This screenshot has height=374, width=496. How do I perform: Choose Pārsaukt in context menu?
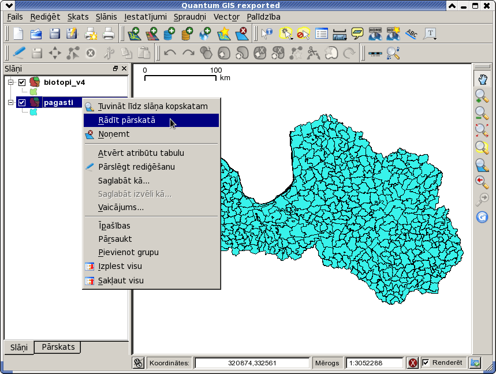coord(151,239)
